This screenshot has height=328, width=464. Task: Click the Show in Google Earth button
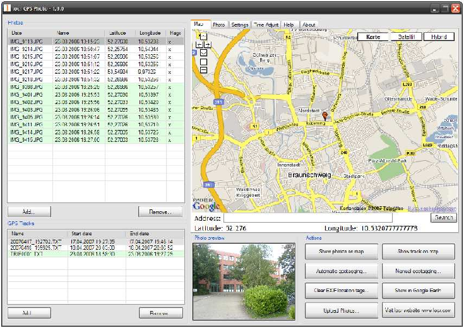tap(419, 291)
